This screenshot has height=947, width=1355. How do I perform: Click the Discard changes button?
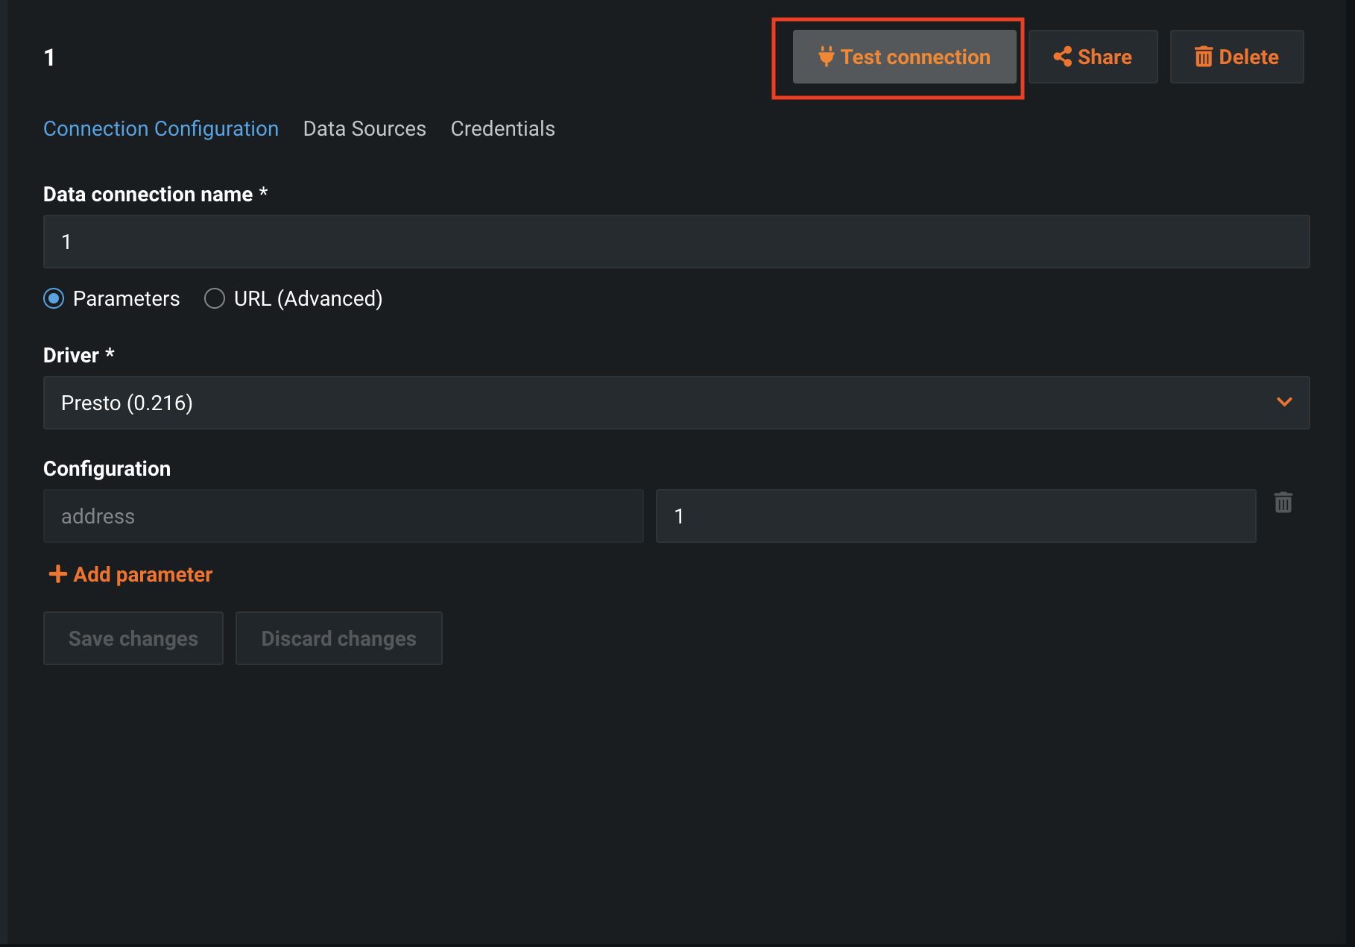338,638
